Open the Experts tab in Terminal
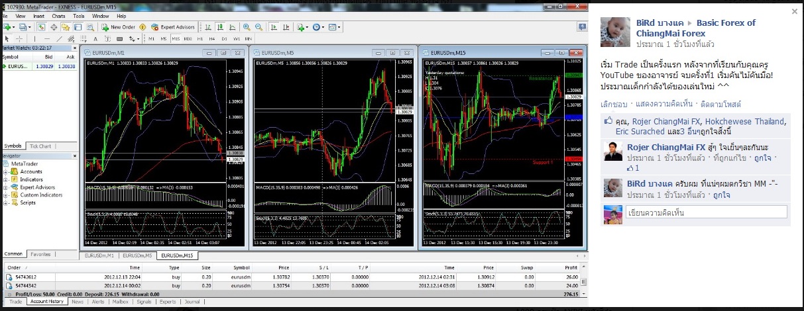Image resolution: width=804 pixels, height=311 pixels. click(167, 302)
